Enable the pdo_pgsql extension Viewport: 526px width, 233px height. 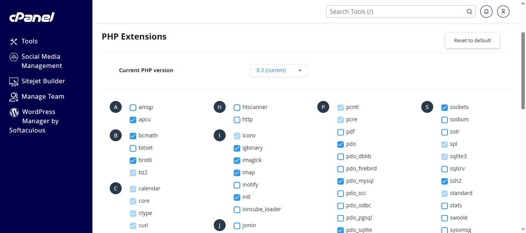[x=340, y=218]
